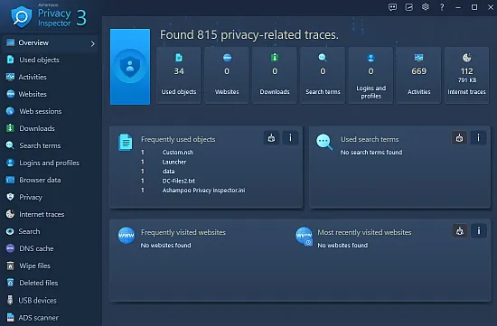Screen dimensions: 497x326
Task: Open the Used objects tile showing 34
Action: [179, 75]
